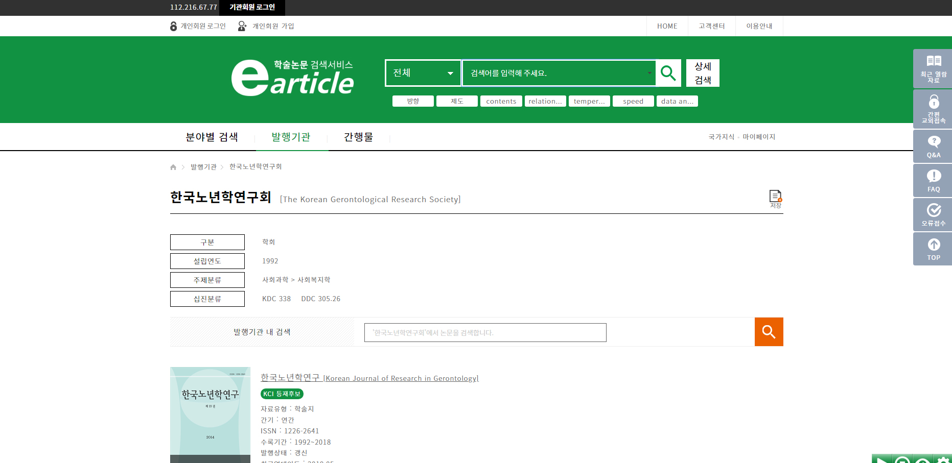Click 한국노년학연구회 breadcrumb text
The height and width of the screenshot is (463, 952).
coord(256,167)
